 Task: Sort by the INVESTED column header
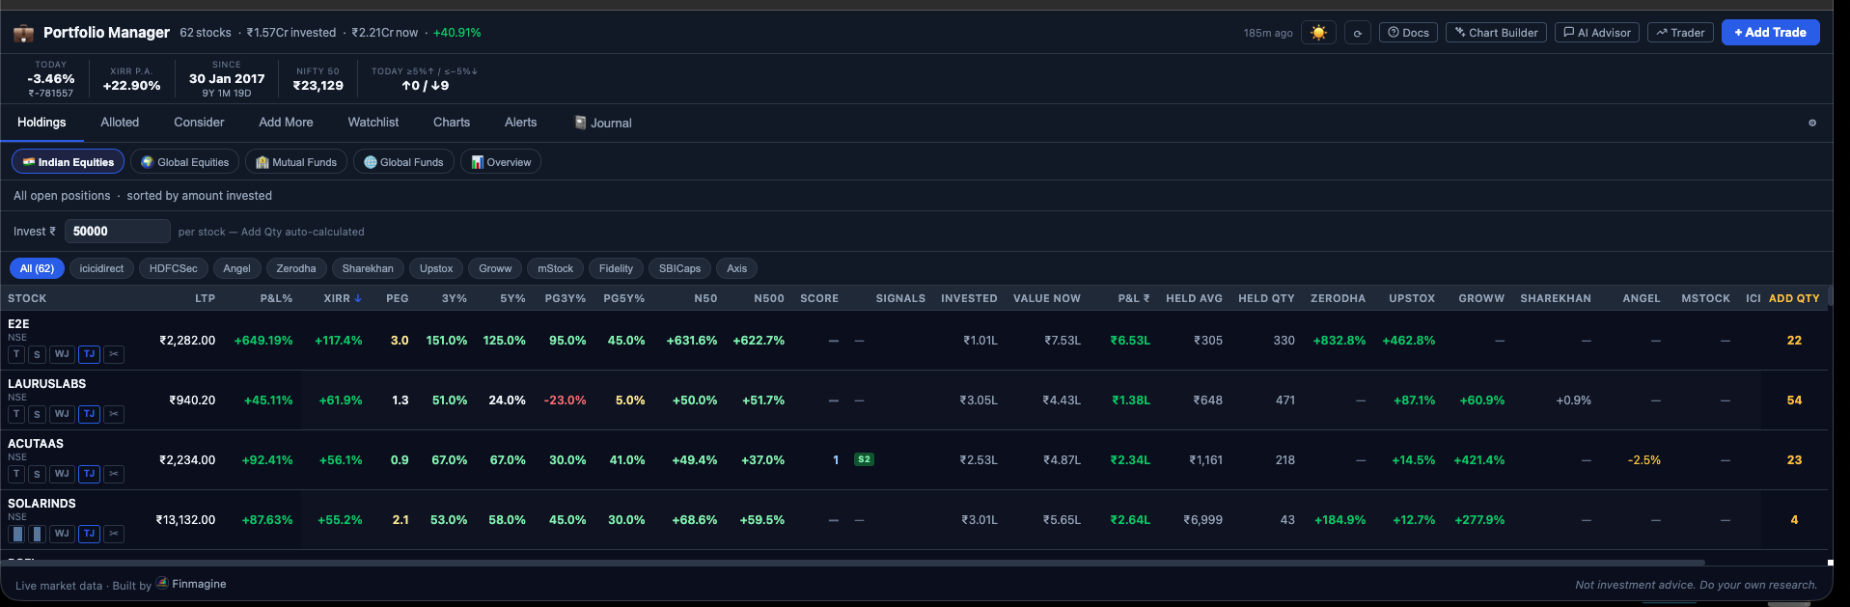click(x=969, y=298)
